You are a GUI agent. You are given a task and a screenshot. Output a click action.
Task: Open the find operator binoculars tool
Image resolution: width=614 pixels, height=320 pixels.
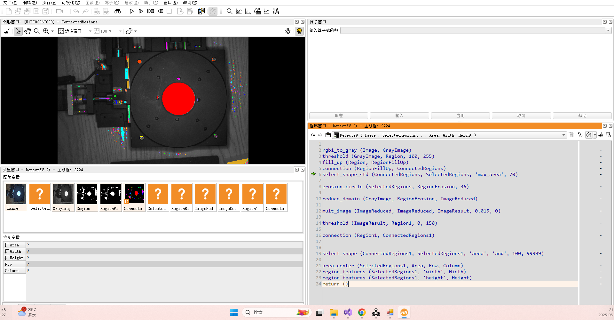pos(118,11)
